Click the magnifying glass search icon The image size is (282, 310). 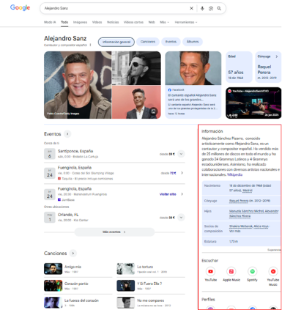point(219,8)
